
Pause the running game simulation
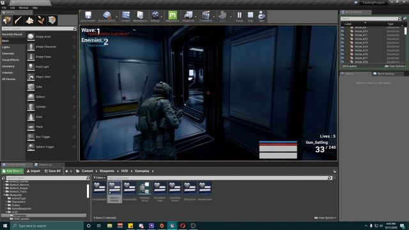click(x=240, y=15)
